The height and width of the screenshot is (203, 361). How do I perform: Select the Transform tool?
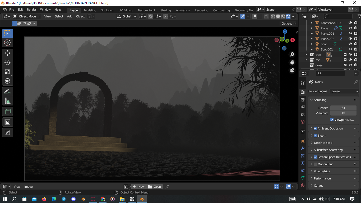(x=7, y=81)
